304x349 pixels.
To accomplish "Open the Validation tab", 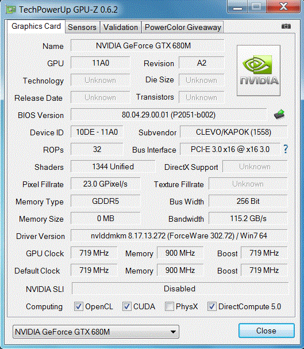I will (121, 27).
